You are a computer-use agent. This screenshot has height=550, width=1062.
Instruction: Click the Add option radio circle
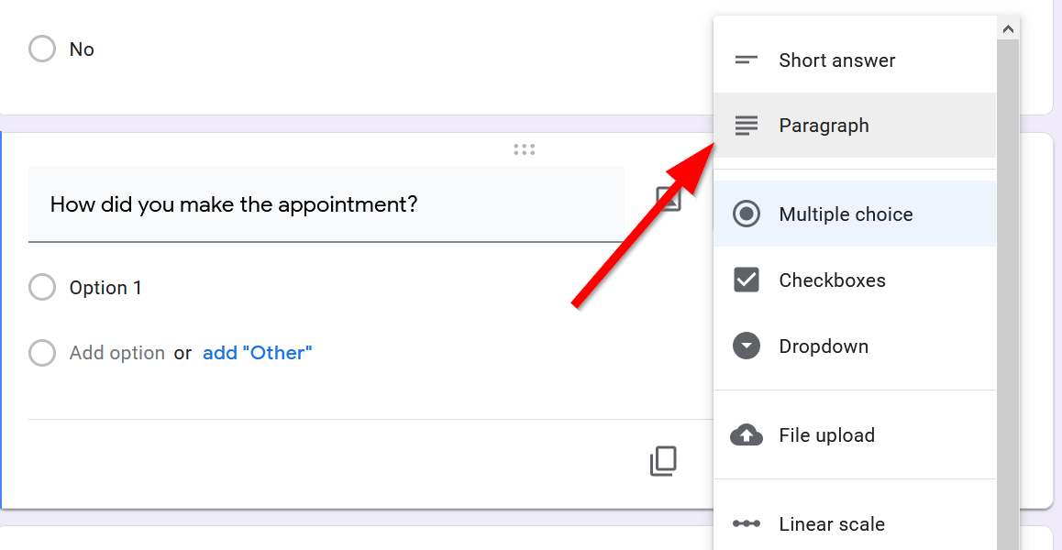pyautogui.click(x=42, y=353)
